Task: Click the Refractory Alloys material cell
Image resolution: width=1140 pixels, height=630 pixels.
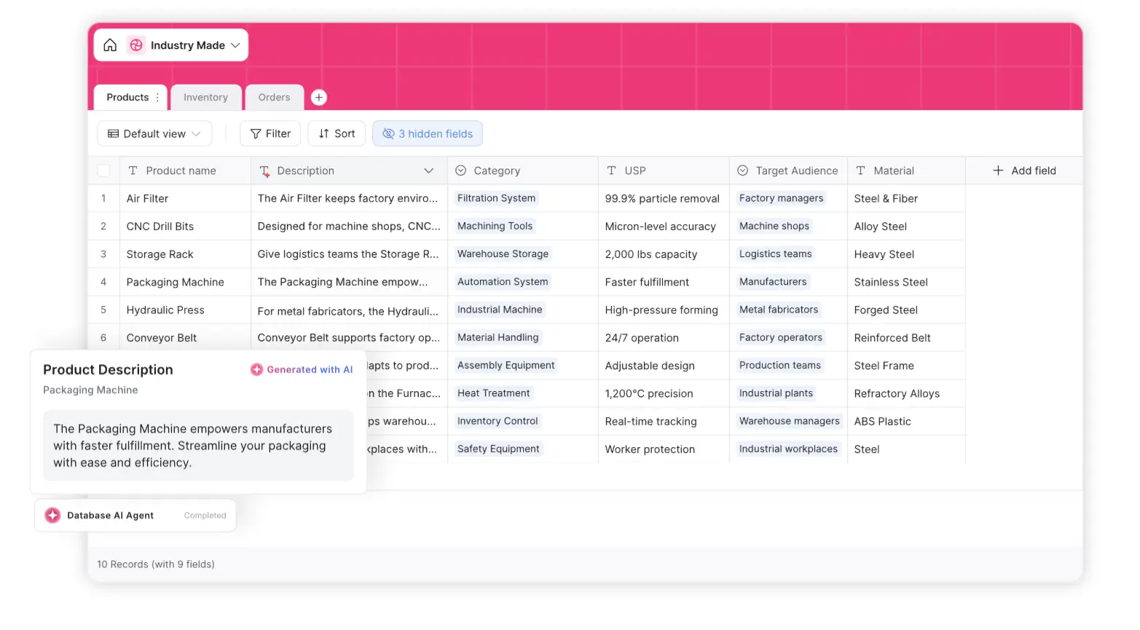Action: tap(907, 393)
